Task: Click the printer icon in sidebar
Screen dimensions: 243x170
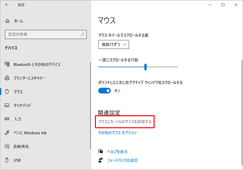Action: pyautogui.click(x=7, y=78)
